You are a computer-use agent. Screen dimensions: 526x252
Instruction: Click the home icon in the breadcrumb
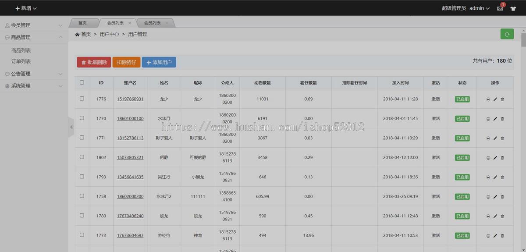[77, 34]
